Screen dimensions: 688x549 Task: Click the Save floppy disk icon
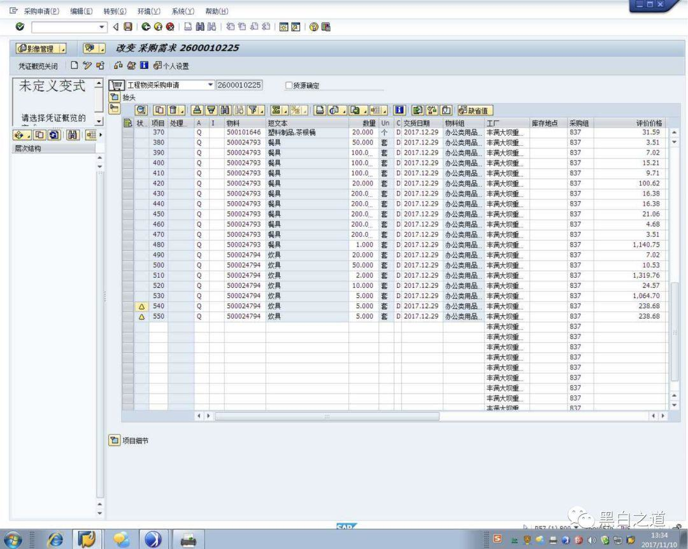coord(128,27)
